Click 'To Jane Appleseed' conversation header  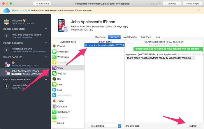[x=164, y=42]
